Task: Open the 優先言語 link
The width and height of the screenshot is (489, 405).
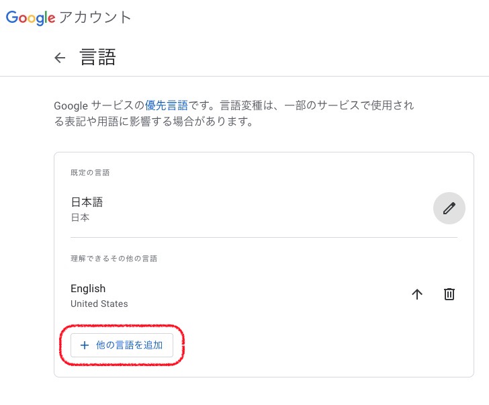Action: point(167,105)
